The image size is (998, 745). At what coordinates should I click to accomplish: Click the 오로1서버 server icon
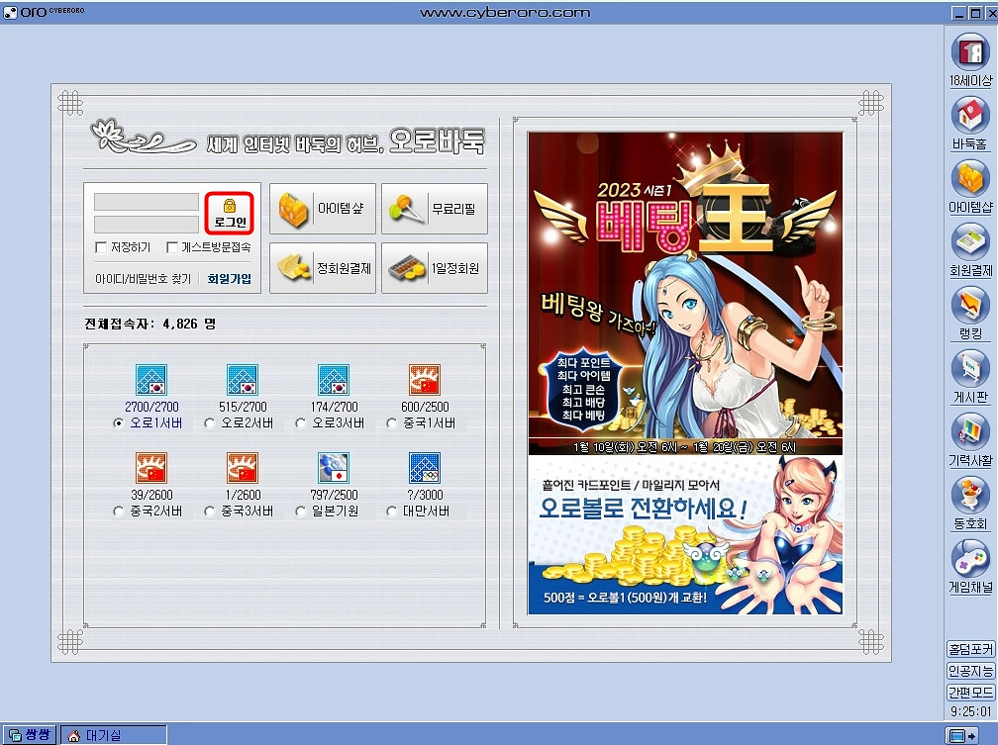[x=151, y=380]
